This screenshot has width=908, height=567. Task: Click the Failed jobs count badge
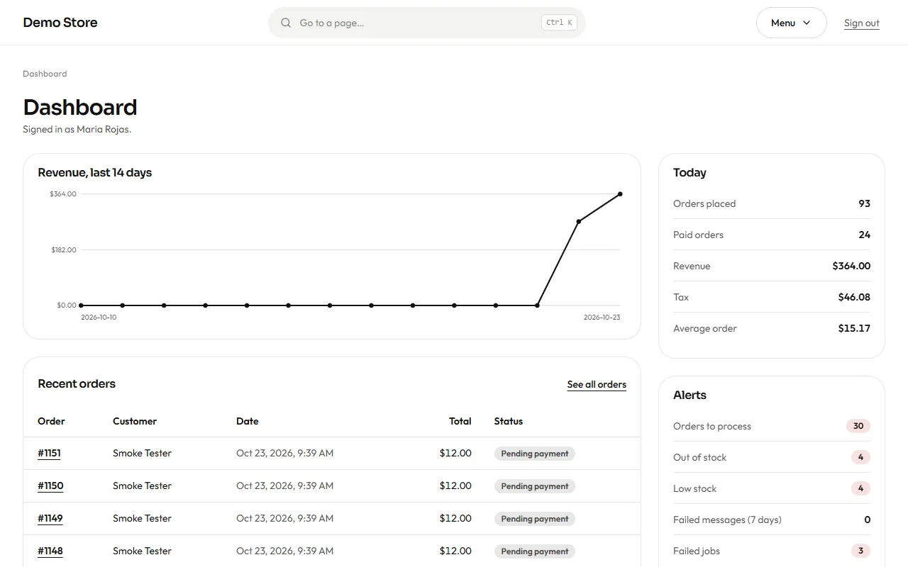click(860, 551)
